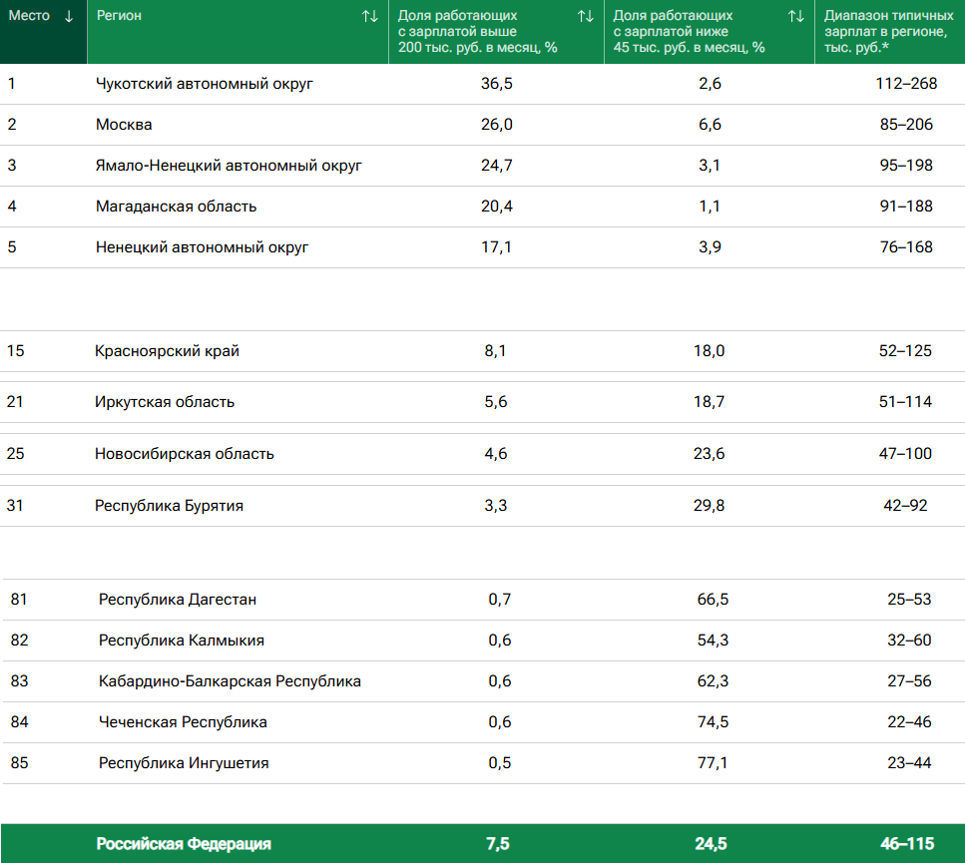Select Республика Ингушетия row
This screenshot has height=863, width=965.
click(184, 763)
